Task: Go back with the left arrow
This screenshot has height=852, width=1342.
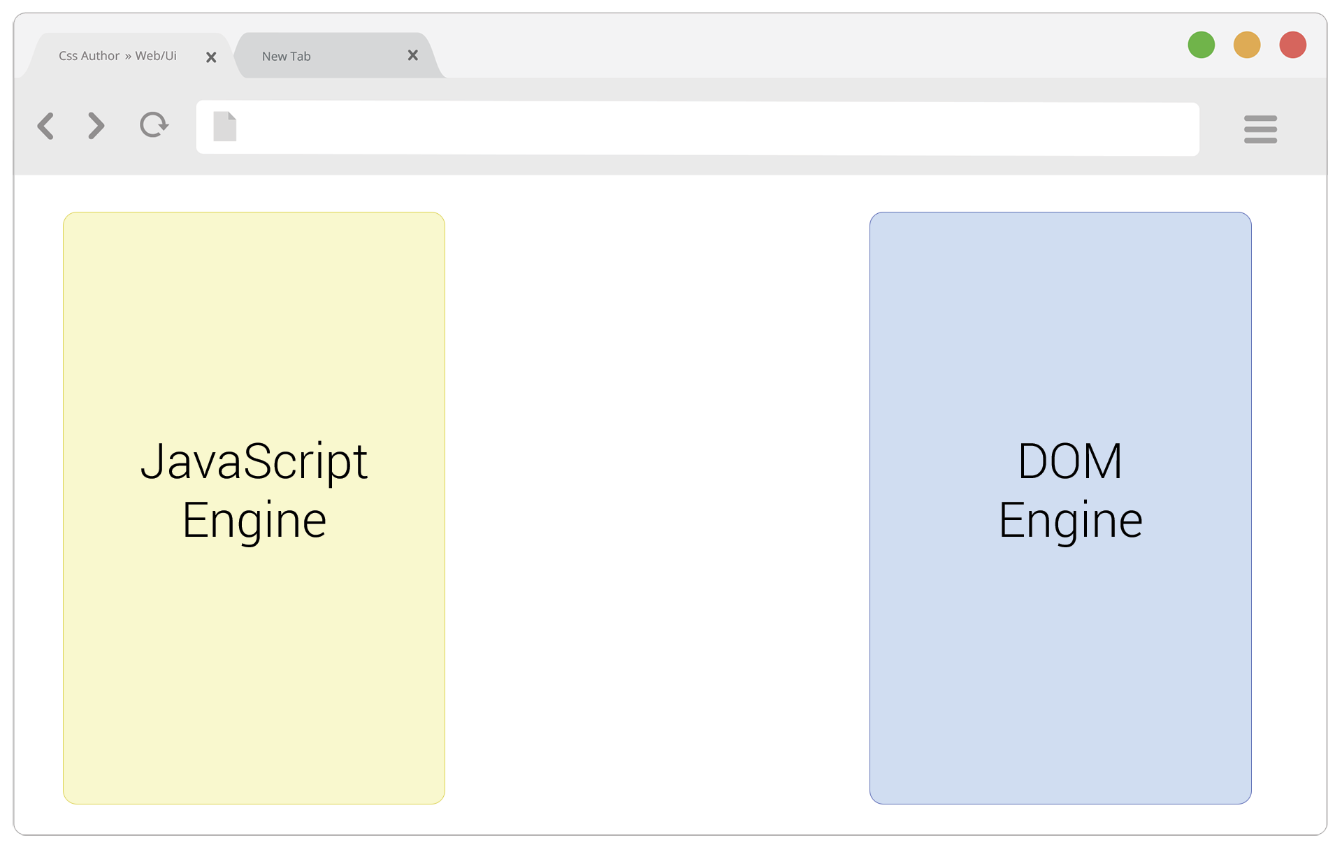Action: [x=46, y=127]
